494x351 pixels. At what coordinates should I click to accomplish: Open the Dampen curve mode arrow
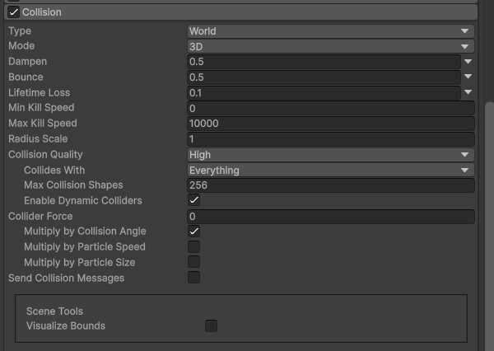[468, 62]
